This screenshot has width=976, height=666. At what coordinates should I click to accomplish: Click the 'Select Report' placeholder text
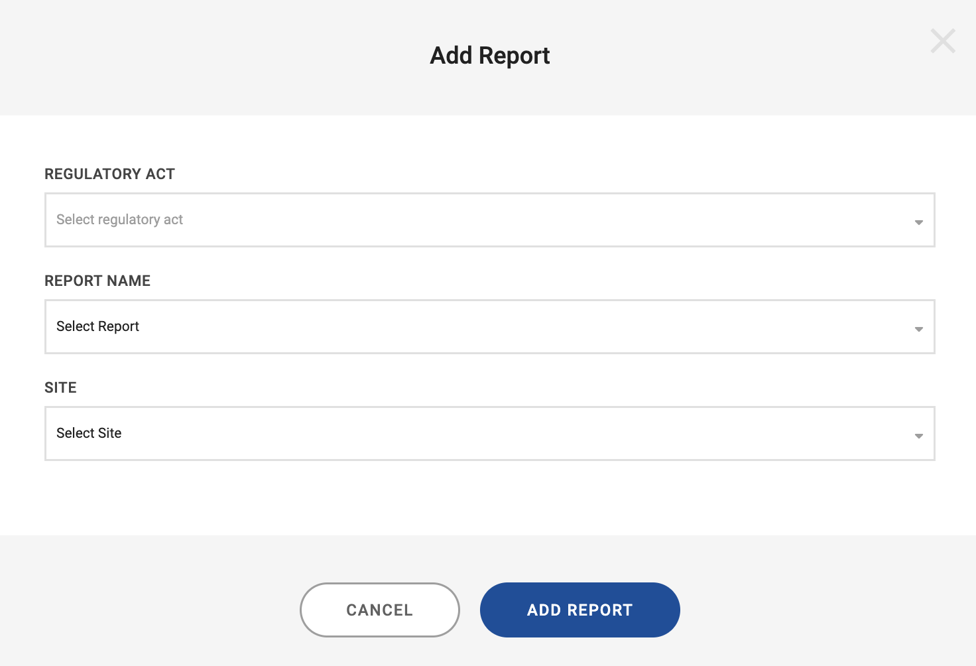[97, 326]
